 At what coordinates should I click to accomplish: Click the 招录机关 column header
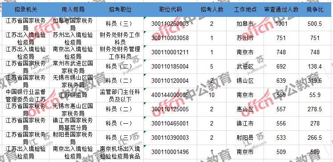point(25,9)
